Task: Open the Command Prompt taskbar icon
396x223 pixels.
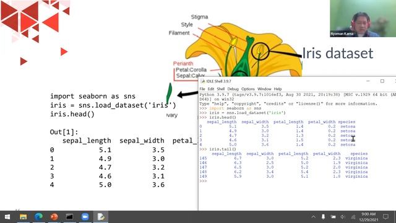Action: pyautogui.click(x=69, y=217)
